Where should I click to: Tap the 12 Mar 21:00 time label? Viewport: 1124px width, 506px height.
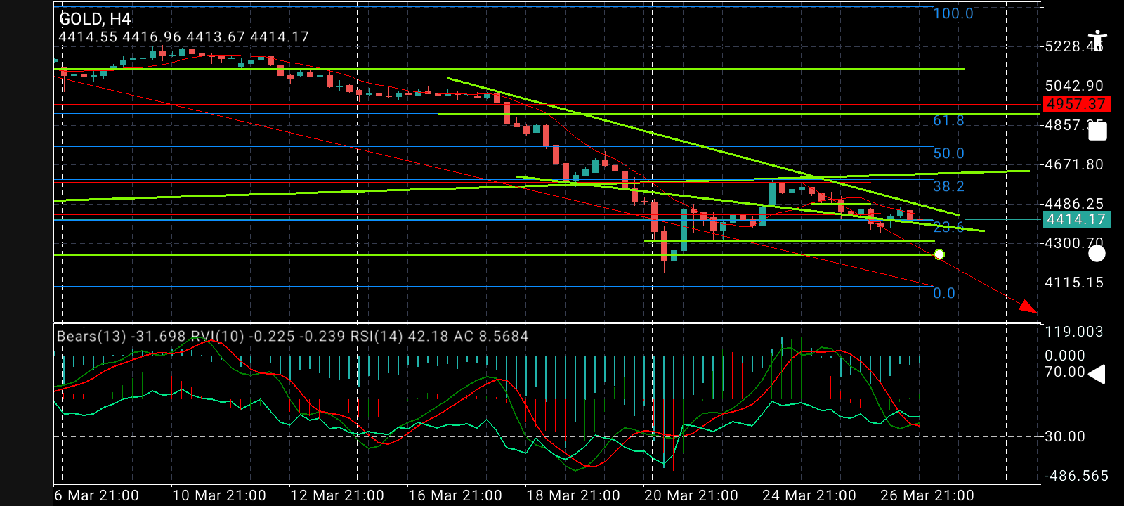pos(337,495)
